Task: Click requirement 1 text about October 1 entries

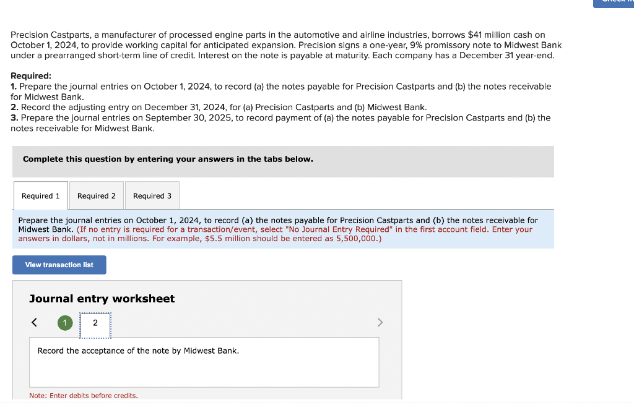Action: point(281,92)
